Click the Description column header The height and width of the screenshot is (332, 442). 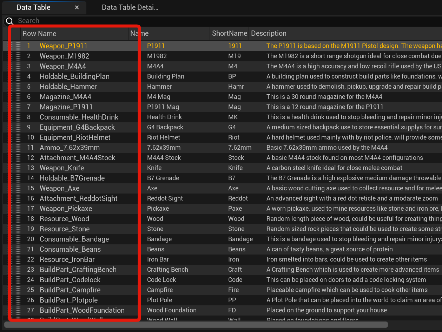click(x=269, y=34)
